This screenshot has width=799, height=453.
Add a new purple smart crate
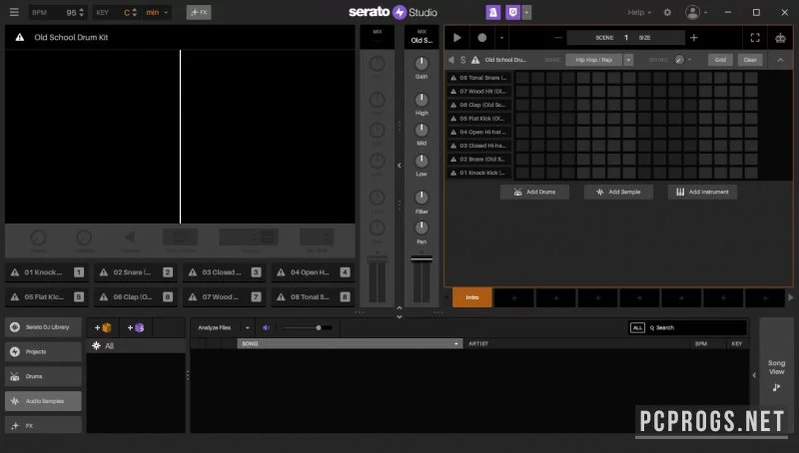coord(136,328)
